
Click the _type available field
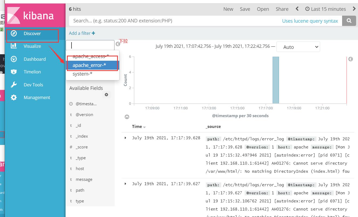81,158
